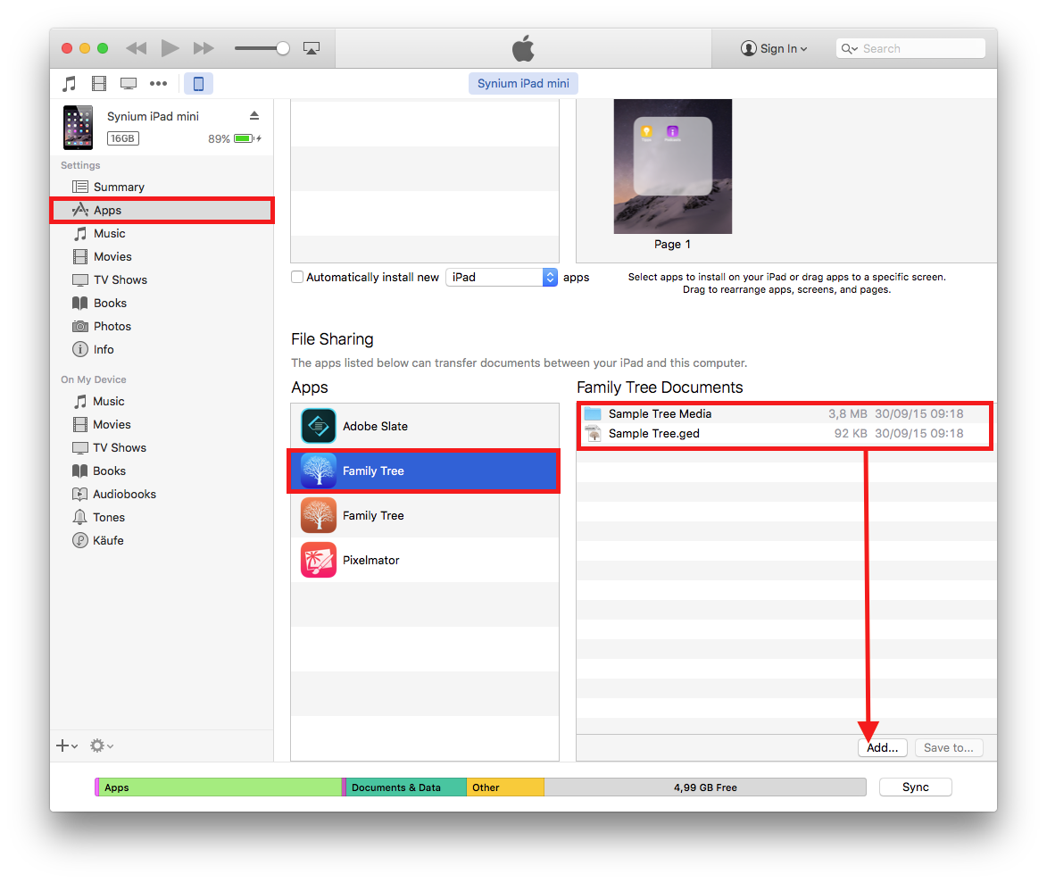Viewport: 1047px width, 883px height.
Task: Click the Save to... button
Action: [949, 748]
